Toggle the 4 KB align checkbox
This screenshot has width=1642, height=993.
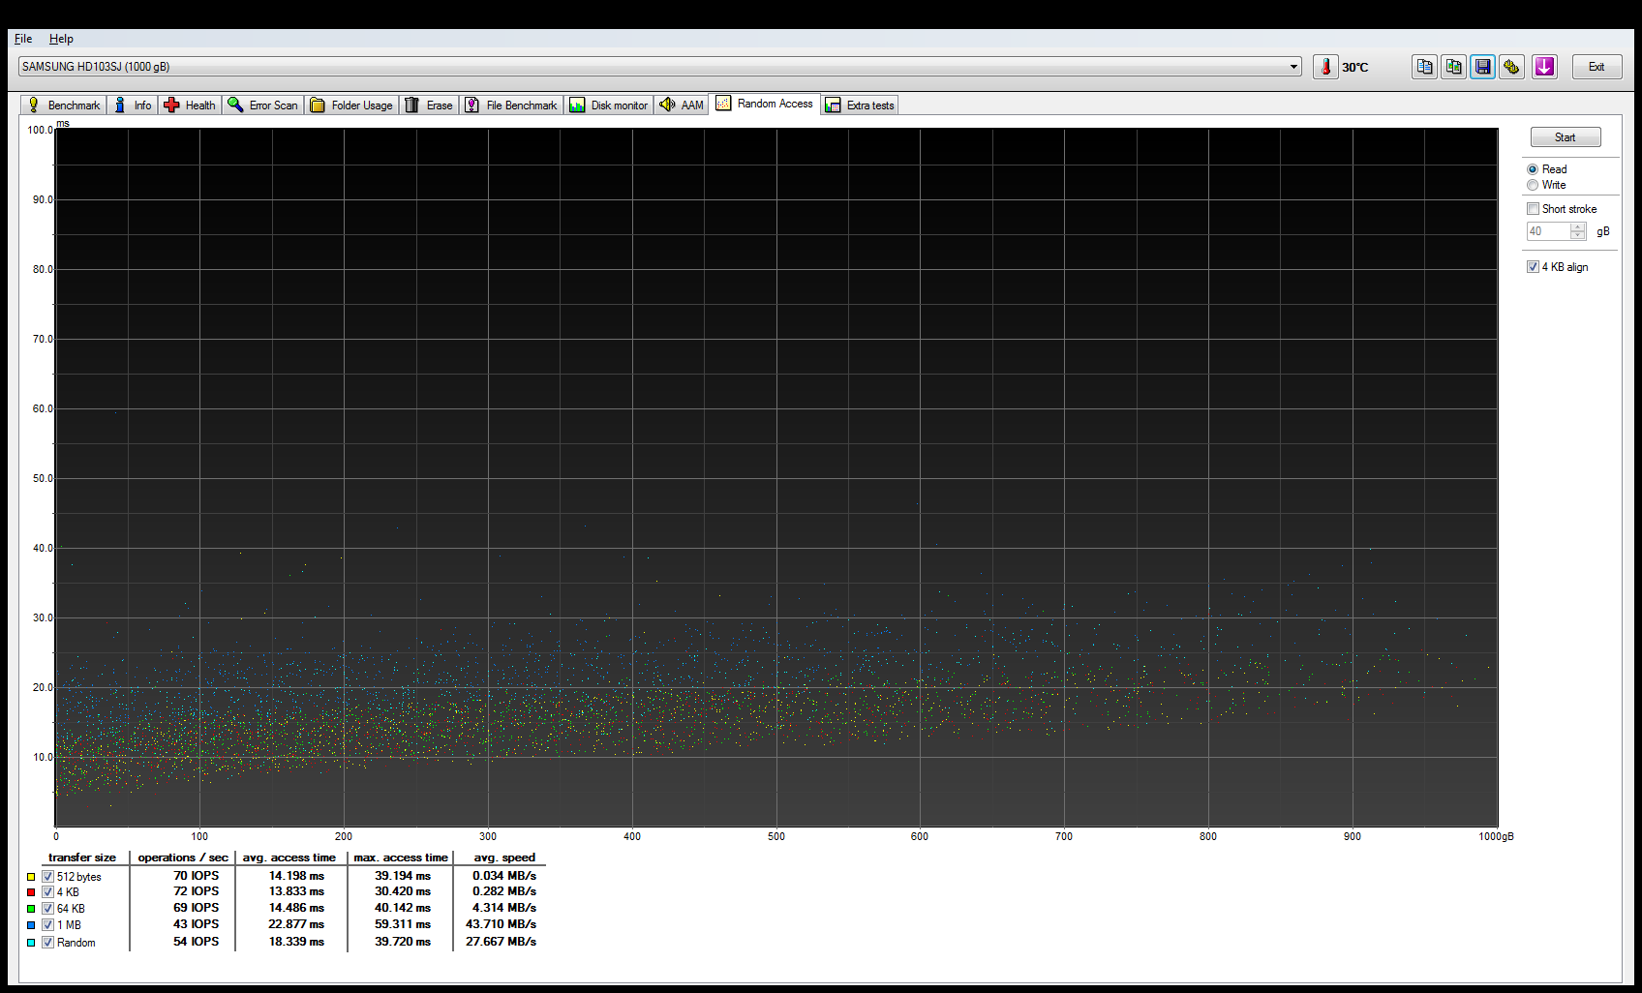coord(1533,267)
